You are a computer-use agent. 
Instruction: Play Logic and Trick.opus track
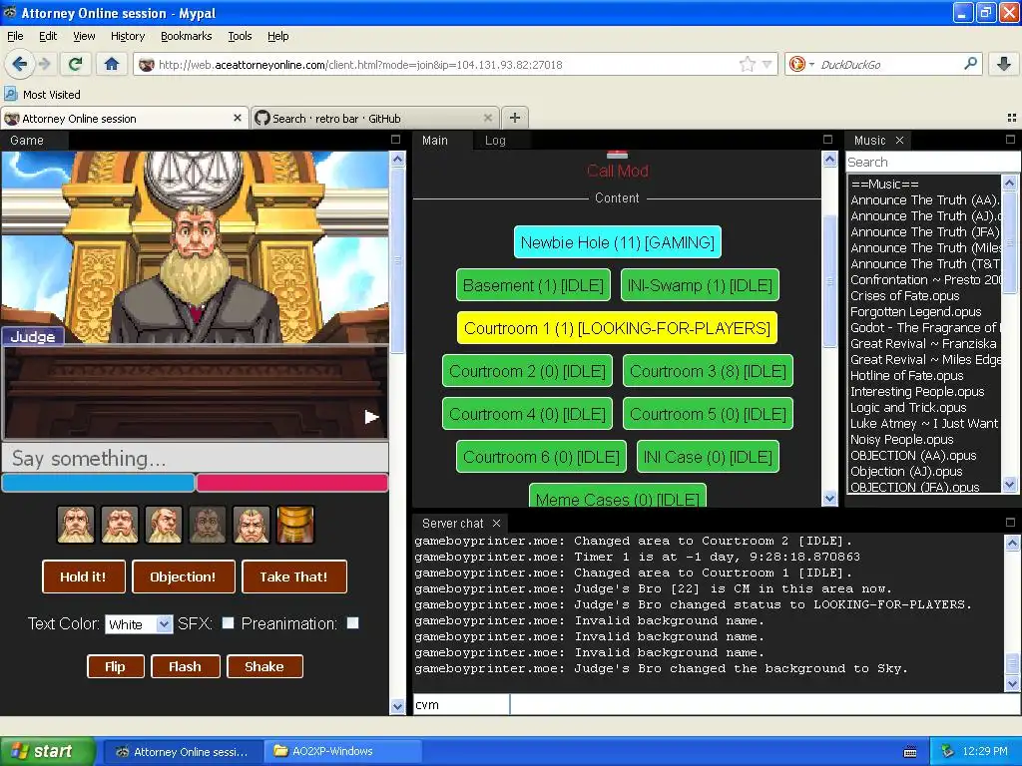click(908, 408)
